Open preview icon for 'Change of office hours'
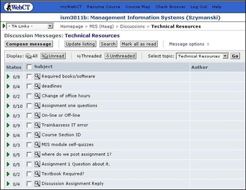Screen dimensions: 246x190 coord(37,96)
